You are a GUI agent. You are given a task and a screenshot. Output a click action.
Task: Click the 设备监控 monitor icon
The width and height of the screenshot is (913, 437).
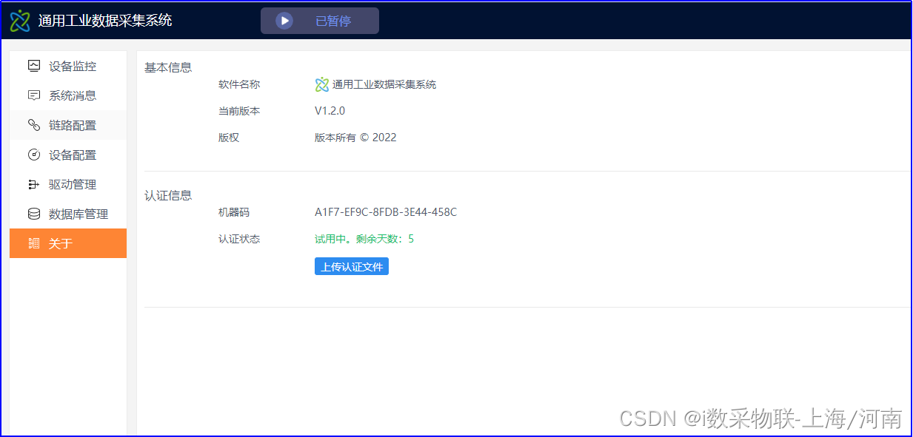[34, 66]
